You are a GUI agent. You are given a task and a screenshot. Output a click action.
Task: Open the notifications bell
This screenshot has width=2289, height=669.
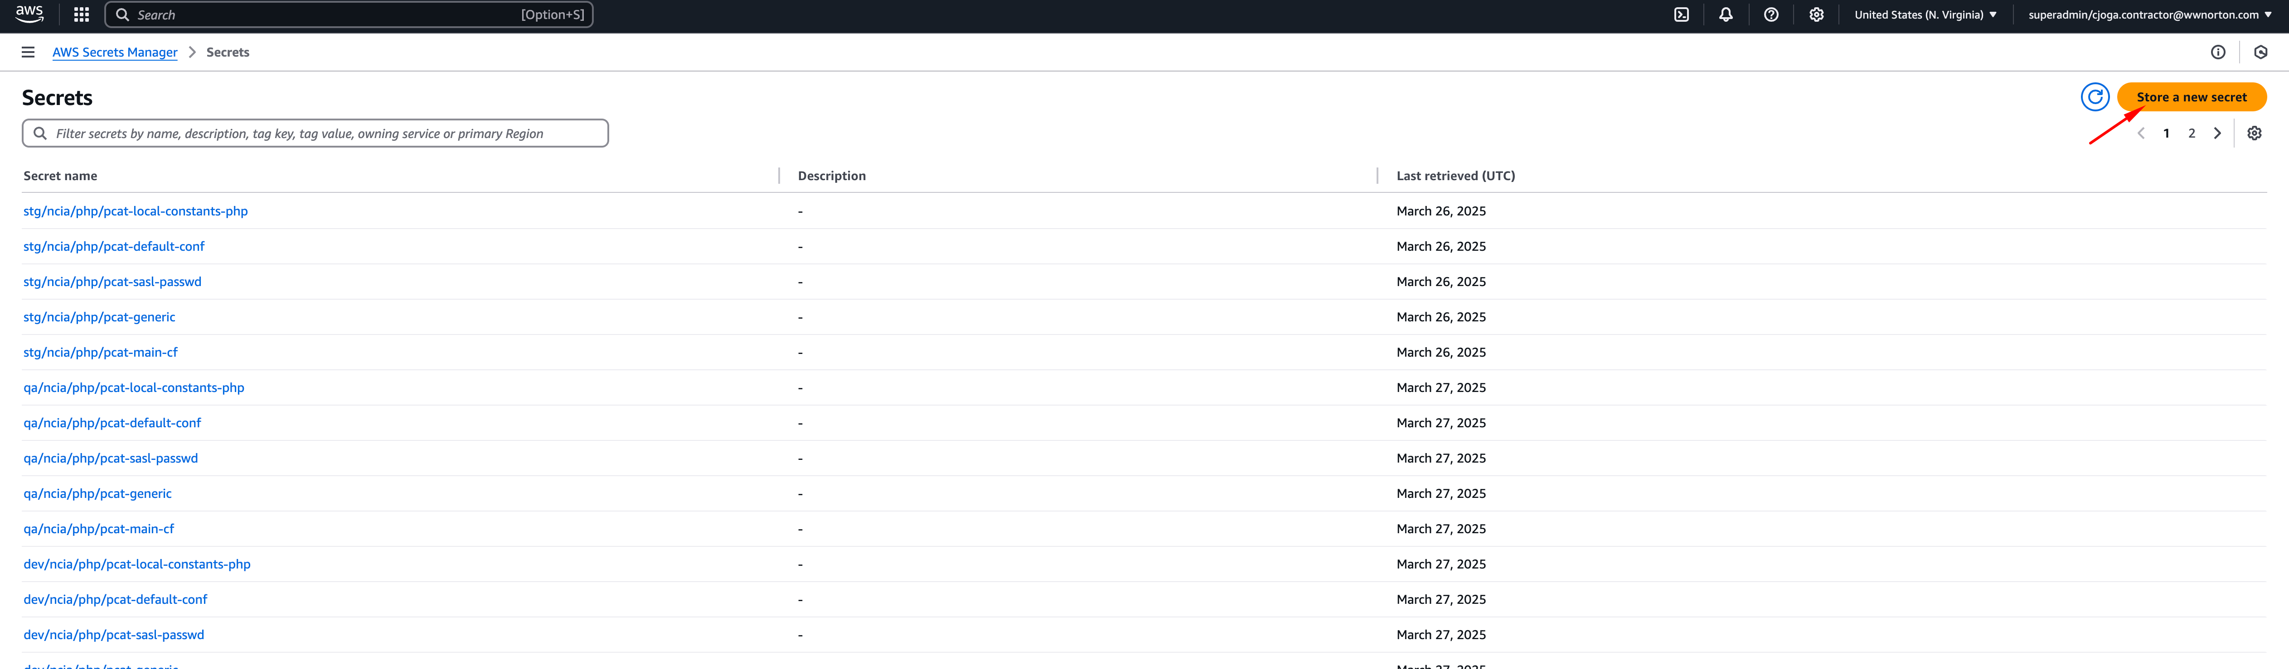(x=1726, y=14)
